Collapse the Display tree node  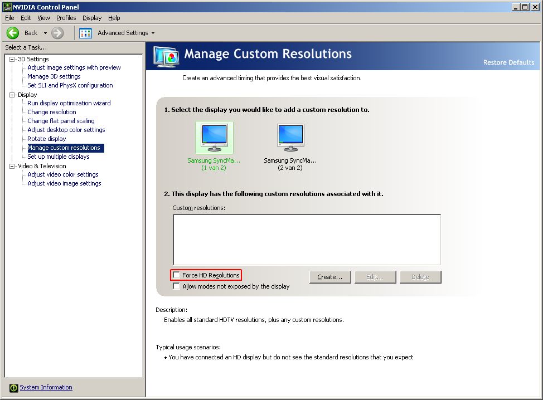tap(12, 95)
